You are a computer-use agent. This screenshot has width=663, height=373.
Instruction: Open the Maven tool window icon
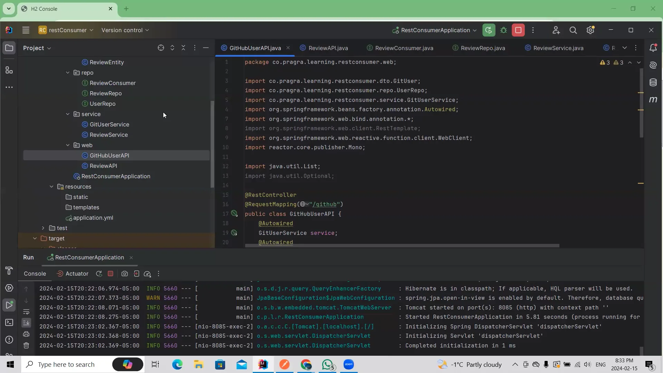pos(654,100)
